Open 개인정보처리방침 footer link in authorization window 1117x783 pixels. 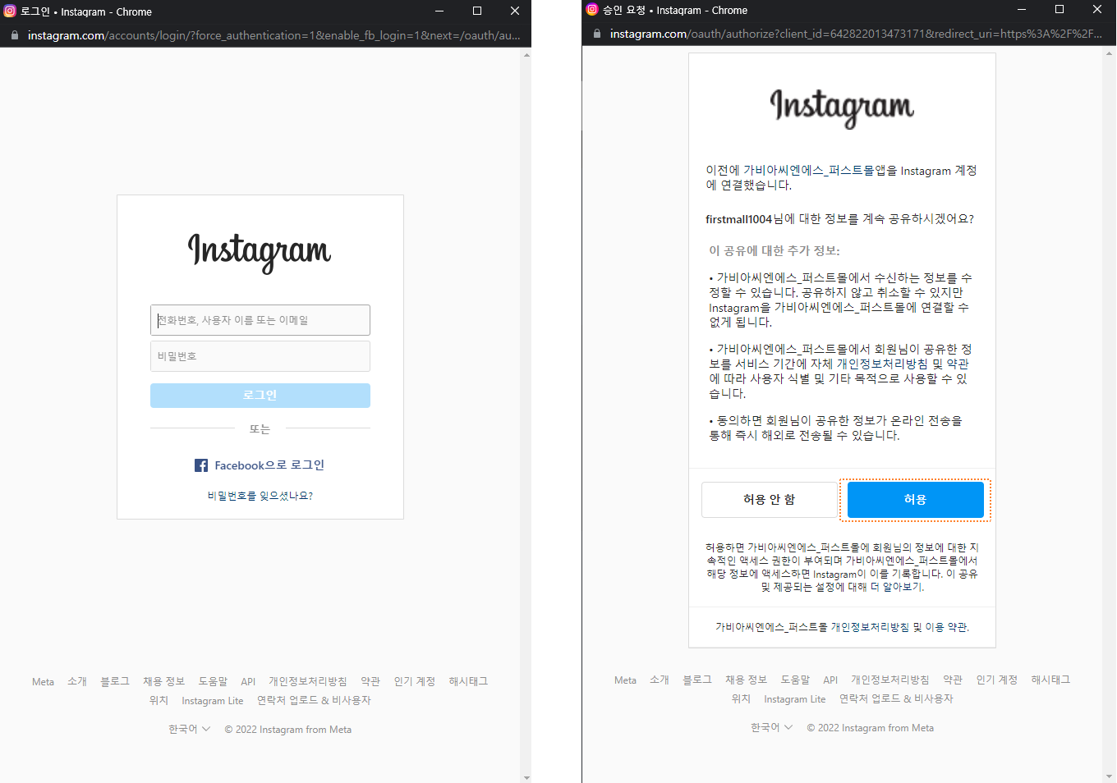tap(890, 680)
